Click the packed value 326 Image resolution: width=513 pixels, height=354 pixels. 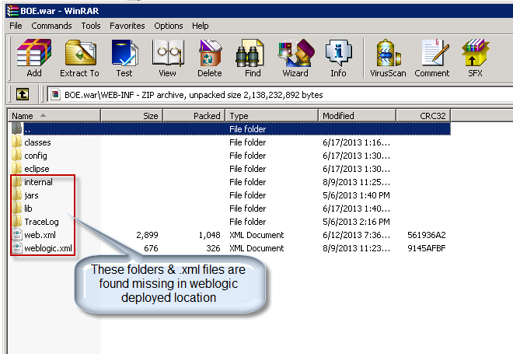tap(213, 248)
